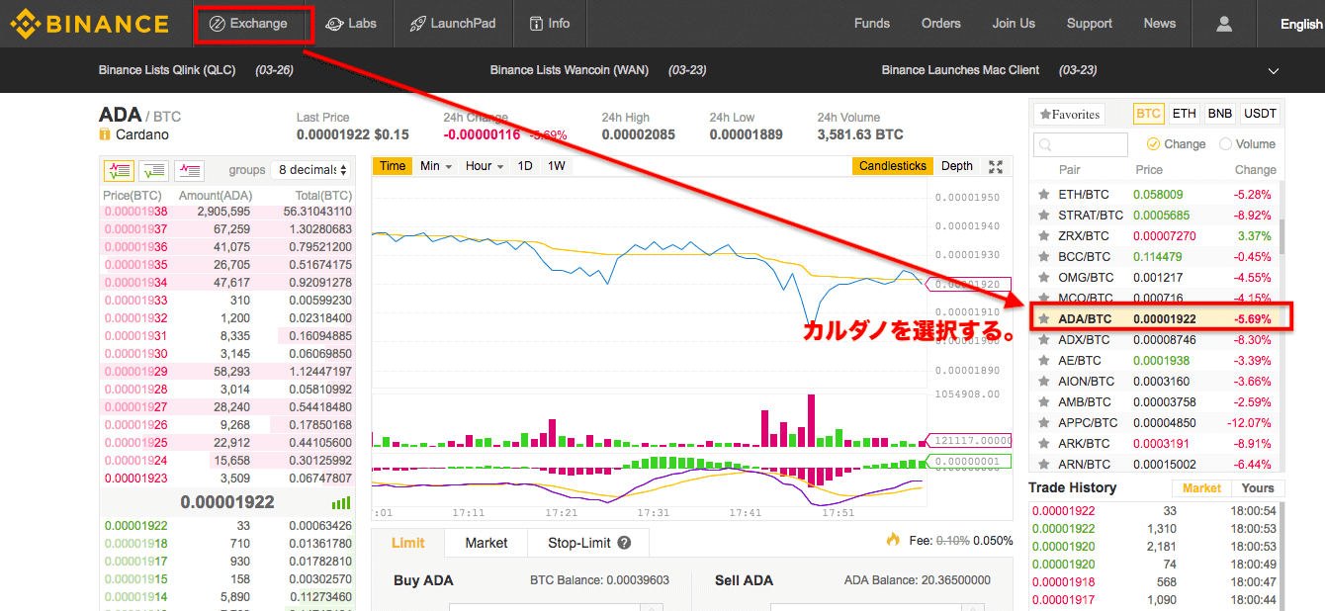Open the News page
This screenshot has width=1325, height=611.
[x=1160, y=24]
